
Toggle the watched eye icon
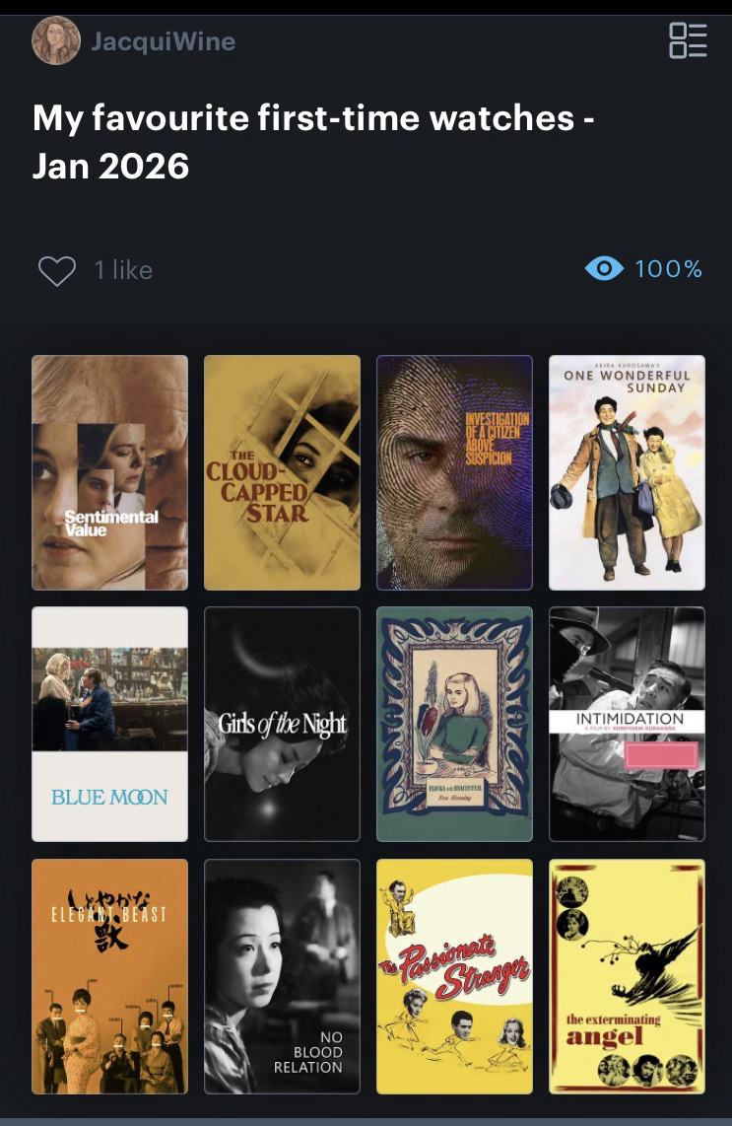pyautogui.click(x=604, y=268)
